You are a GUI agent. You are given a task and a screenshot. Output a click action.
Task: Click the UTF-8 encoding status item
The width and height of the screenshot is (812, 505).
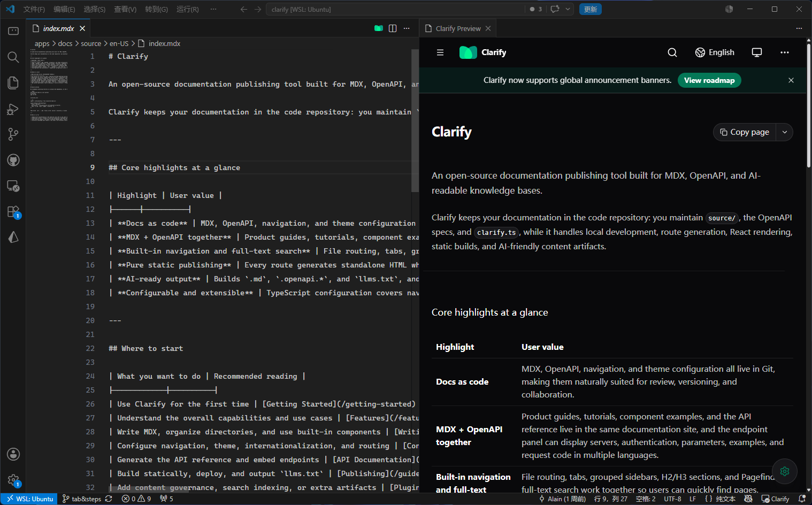click(672, 499)
